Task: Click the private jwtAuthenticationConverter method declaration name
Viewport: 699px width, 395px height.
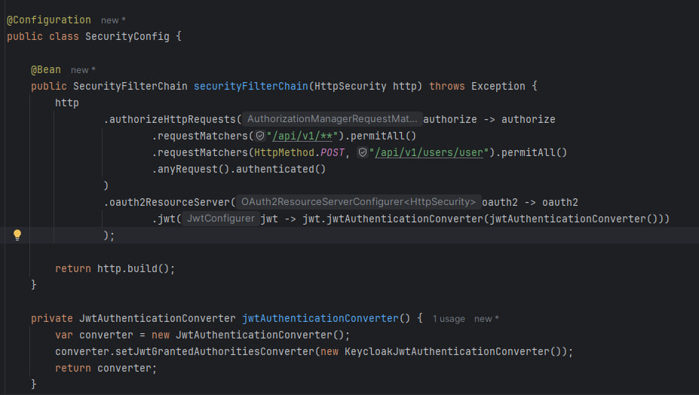Action: click(x=320, y=318)
